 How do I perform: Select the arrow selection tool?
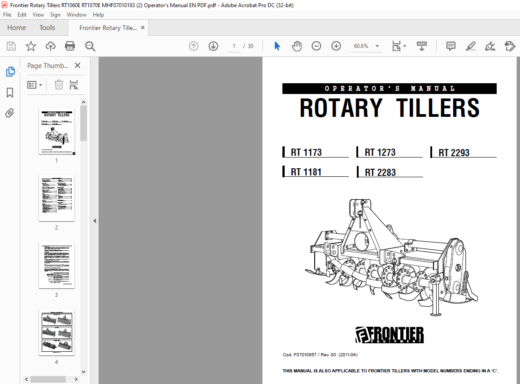click(277, 46)
